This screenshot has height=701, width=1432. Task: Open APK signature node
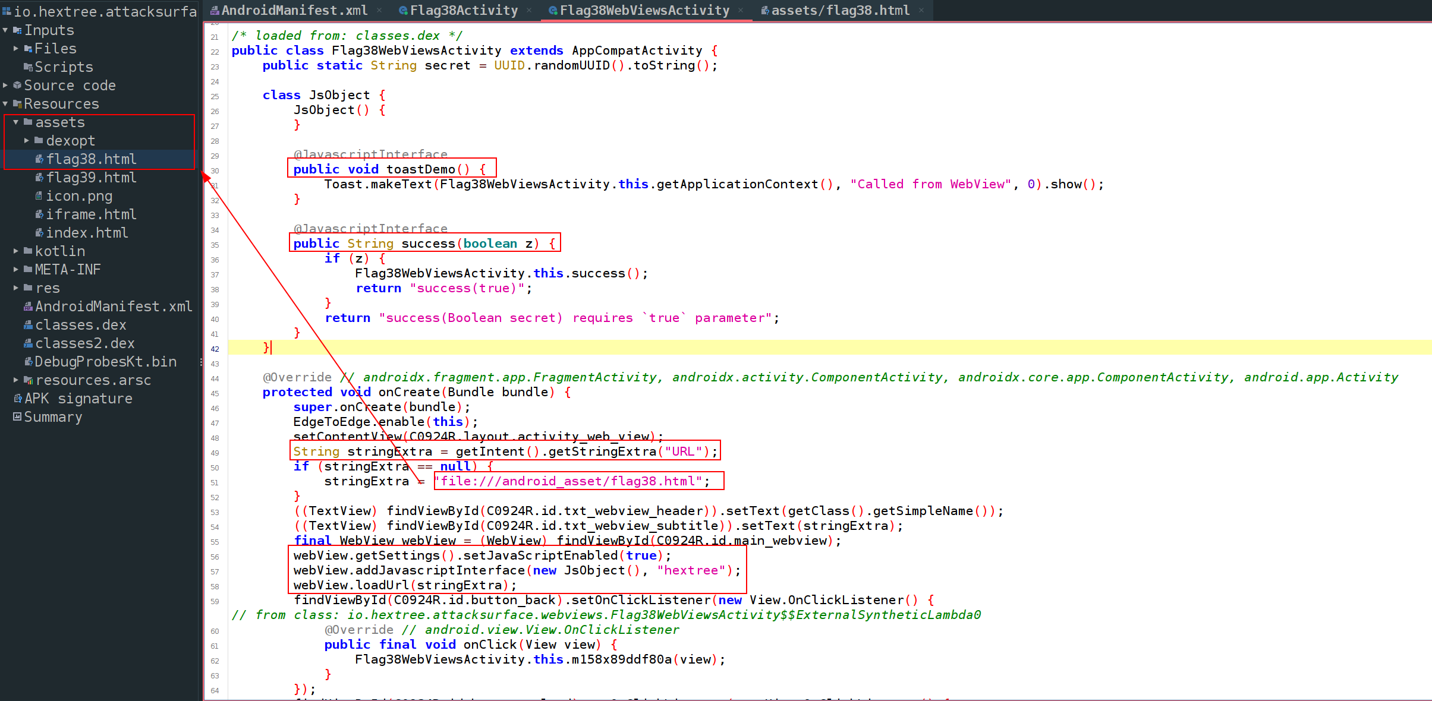78,399
